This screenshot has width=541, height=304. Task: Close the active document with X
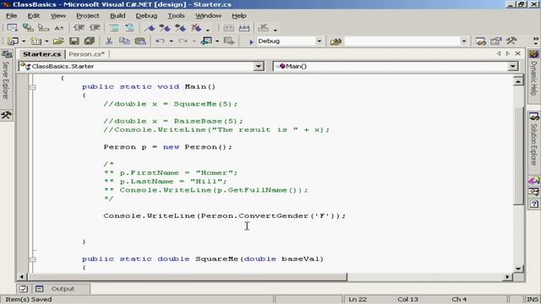(518, 53)
